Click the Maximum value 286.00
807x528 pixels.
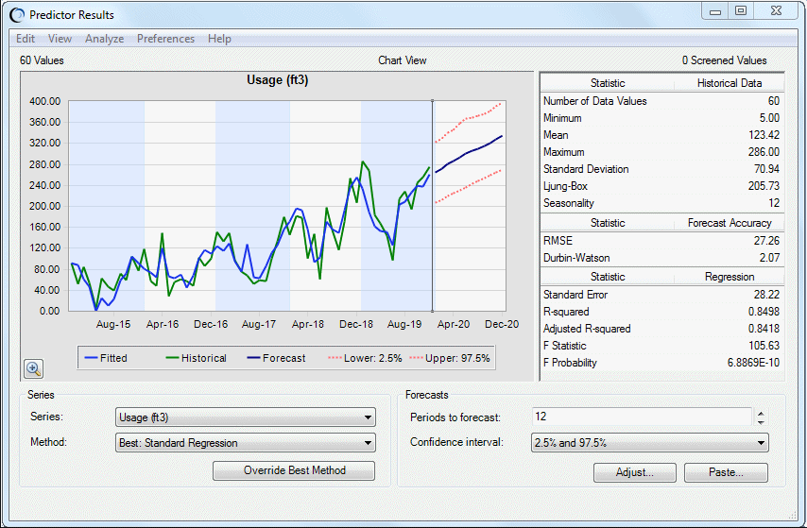pos(764,152)
